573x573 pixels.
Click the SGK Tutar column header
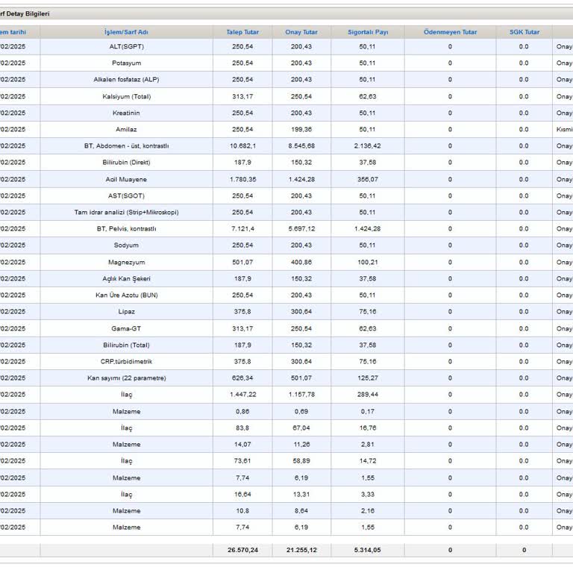point(524,32)
